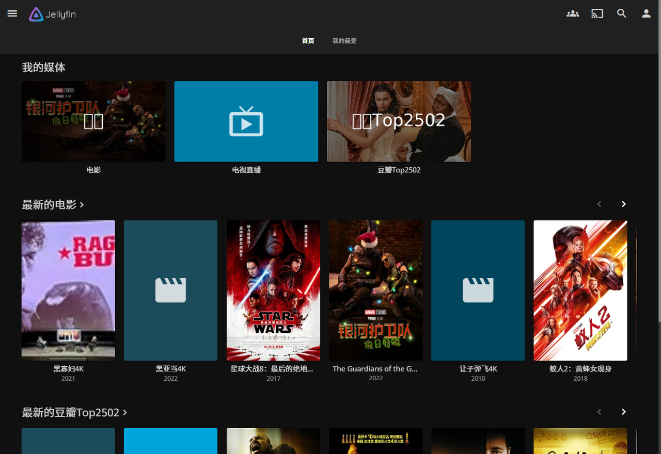661x454 pixels.
Task: Click the year 2010 under 让子弹飞4K
Action: point(478,378)
